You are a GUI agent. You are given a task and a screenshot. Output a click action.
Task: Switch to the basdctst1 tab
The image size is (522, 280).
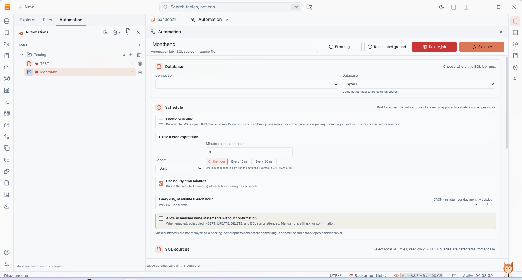pyautogui.click(x=166, y=20)
